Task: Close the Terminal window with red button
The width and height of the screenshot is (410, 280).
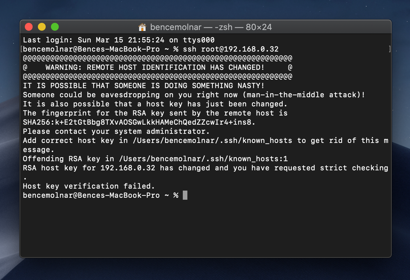Action: click(29, 27)
